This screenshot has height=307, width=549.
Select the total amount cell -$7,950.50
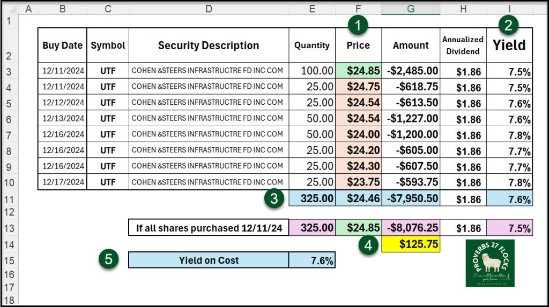click(411, 199)
